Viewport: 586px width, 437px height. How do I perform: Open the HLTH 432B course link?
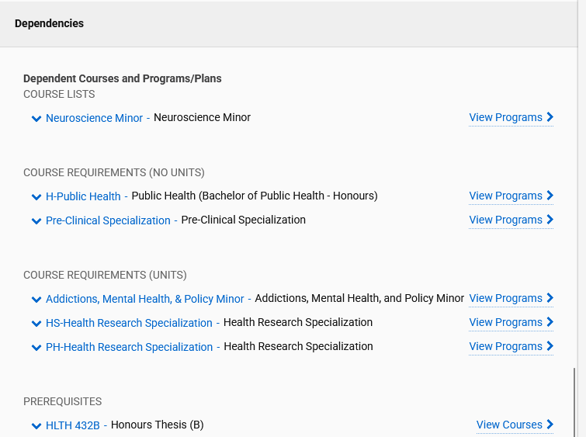73,426
